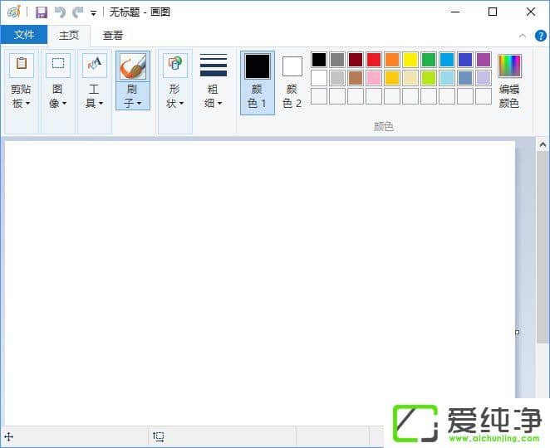This screenshot has width=550, height=448.
Task: Select the brush tool icon
Action: [x=133, y=66]
